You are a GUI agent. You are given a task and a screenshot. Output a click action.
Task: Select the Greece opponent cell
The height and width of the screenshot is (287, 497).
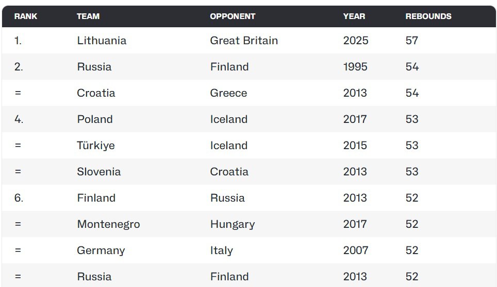[228, 93]
